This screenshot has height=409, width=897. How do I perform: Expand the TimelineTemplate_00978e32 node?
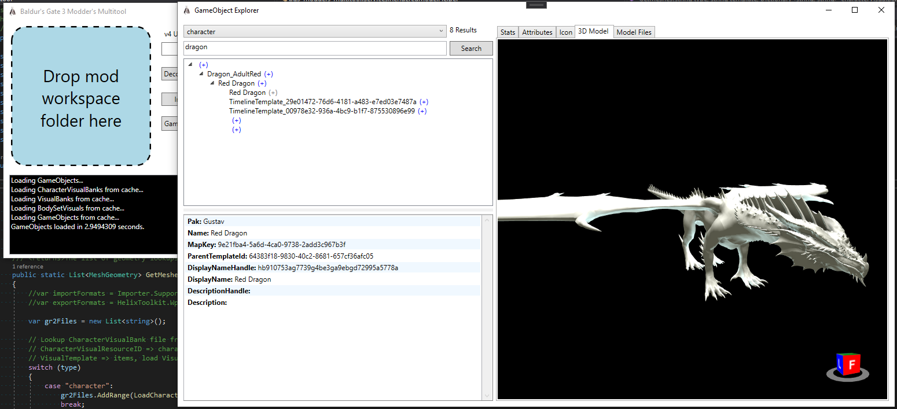422,110
